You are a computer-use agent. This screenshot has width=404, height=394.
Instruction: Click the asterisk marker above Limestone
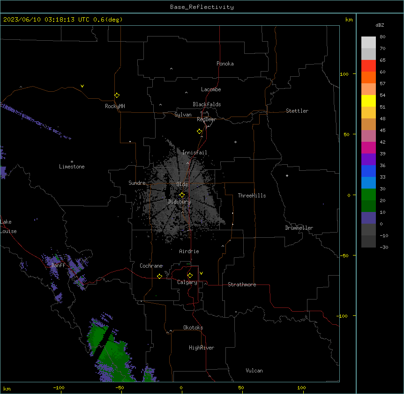click(72, 161)
